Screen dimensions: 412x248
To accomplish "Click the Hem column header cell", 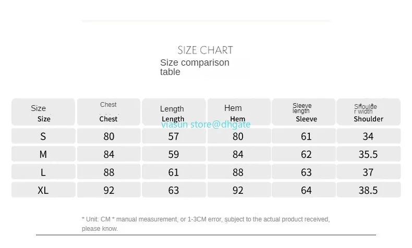I will point(238,112).
